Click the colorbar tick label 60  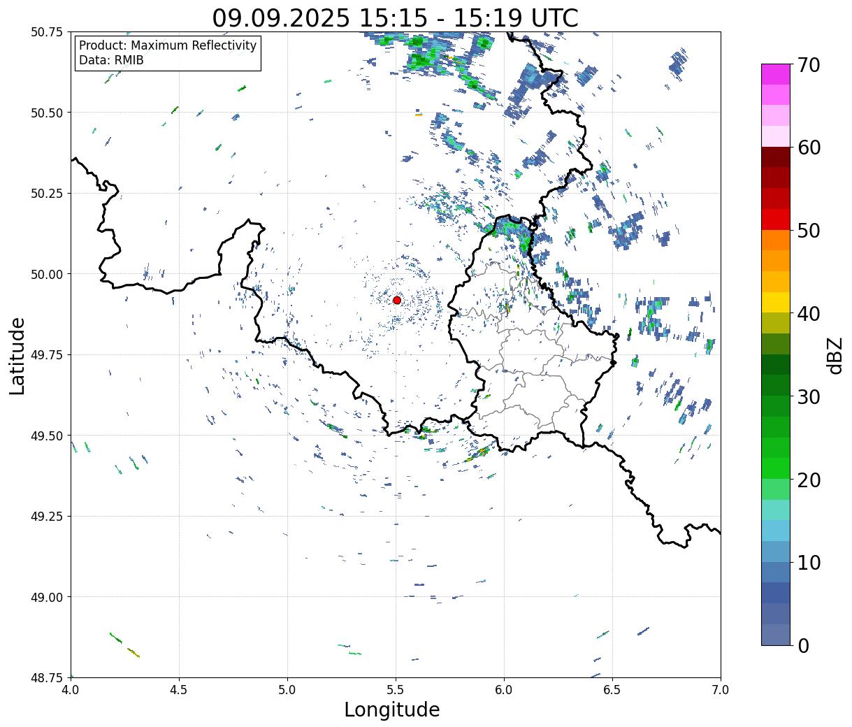point(809,147)
